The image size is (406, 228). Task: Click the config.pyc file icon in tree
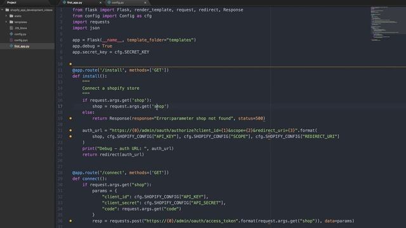(x=11, y=40)
